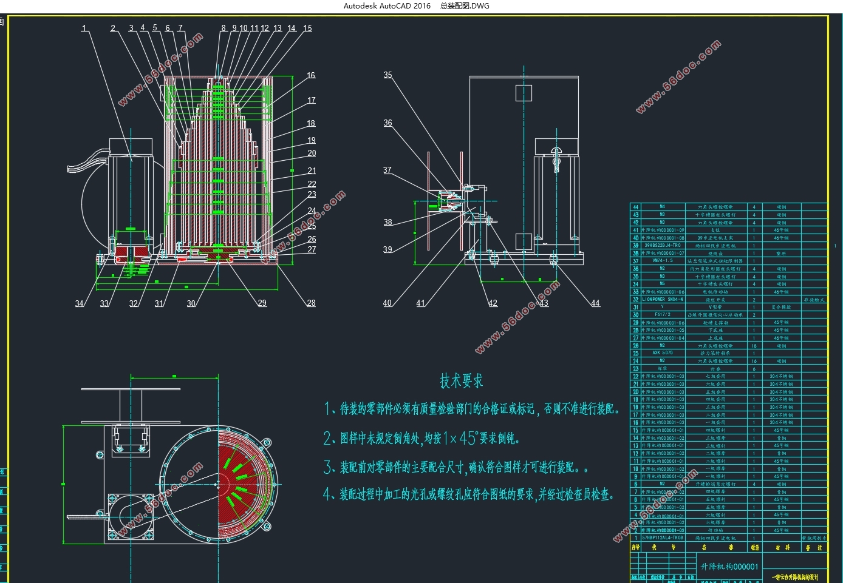Click the F617/2 bearing parts list cell

663,314
